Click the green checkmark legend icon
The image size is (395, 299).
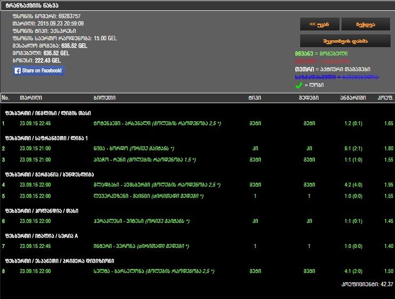point(299,85)
